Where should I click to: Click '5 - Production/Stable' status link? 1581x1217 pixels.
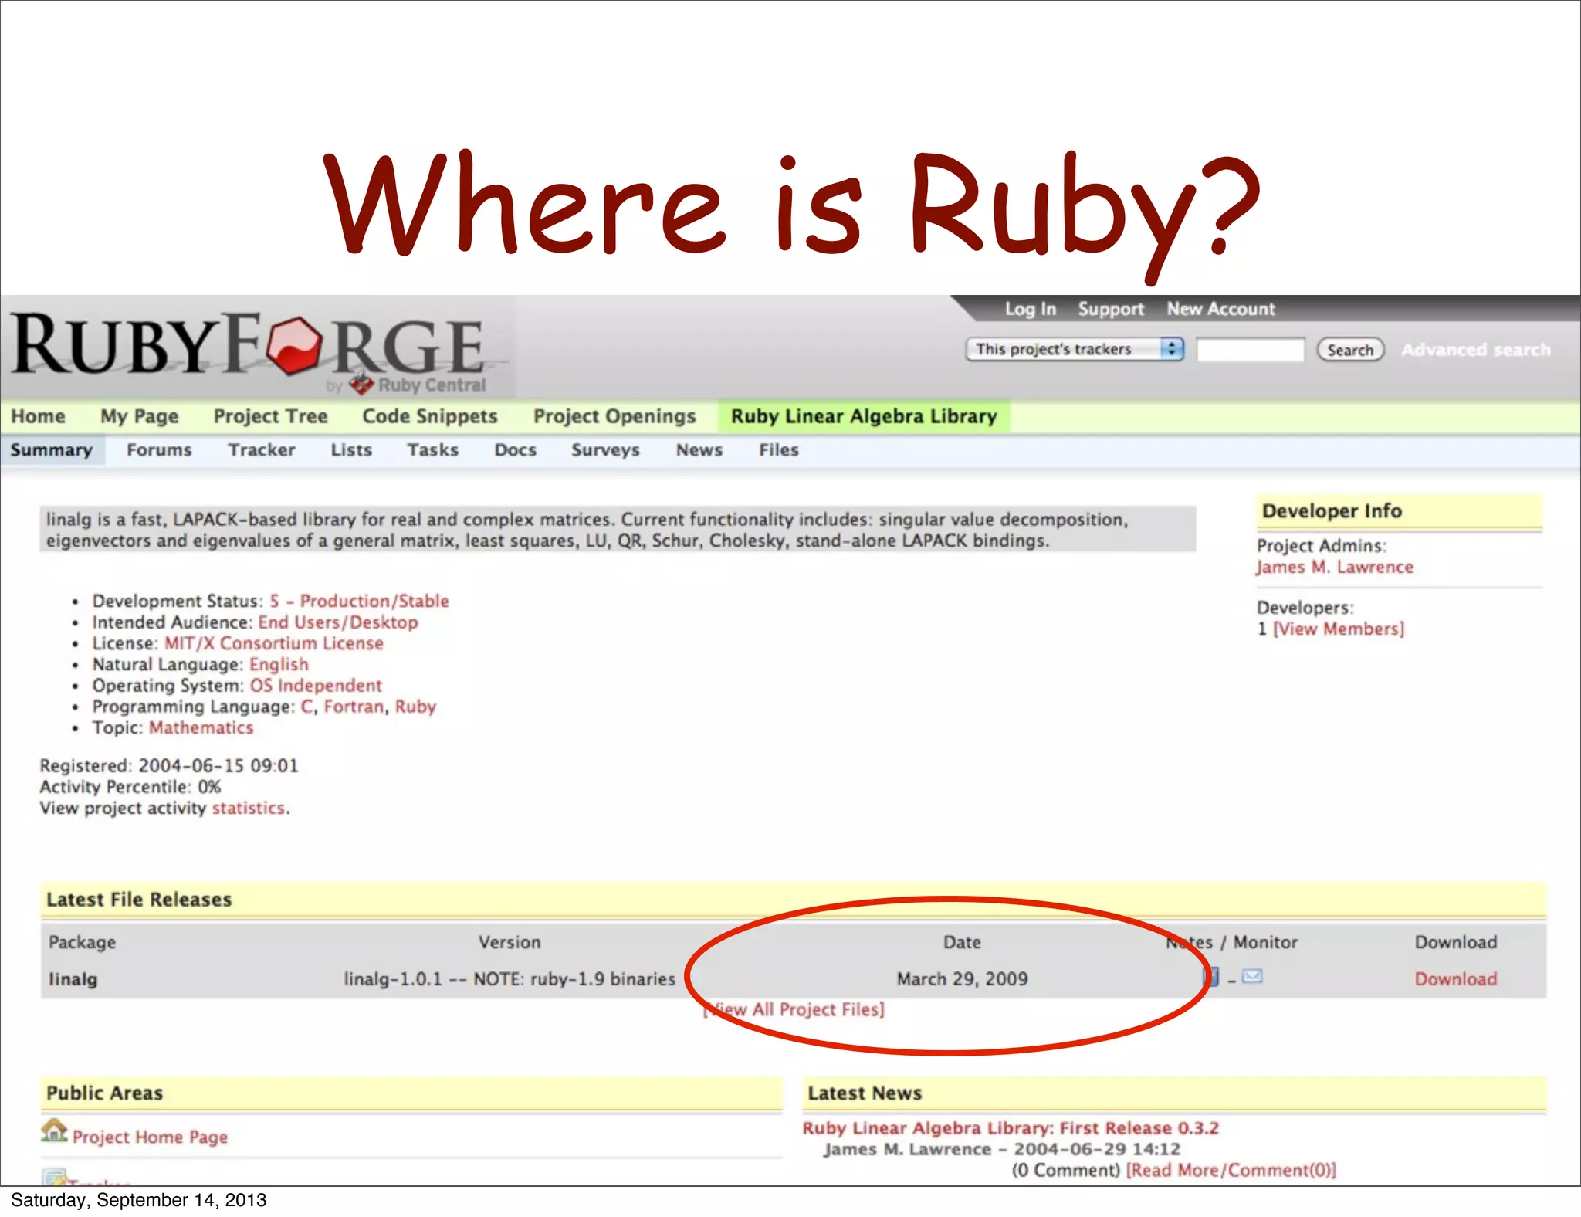click(359, 601)
